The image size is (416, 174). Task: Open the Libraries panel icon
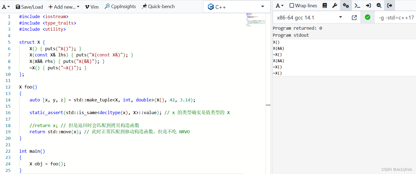point(325,5)
